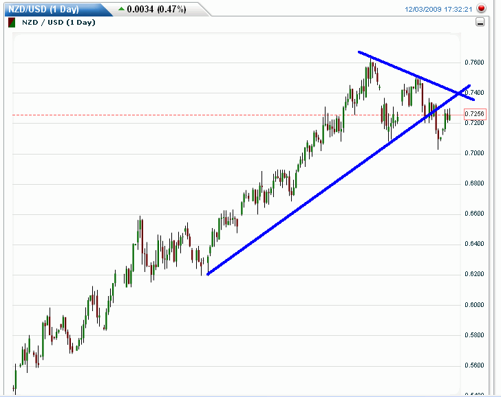Click the timestamp 12/03/2009 17:32:21

point(438,9)
